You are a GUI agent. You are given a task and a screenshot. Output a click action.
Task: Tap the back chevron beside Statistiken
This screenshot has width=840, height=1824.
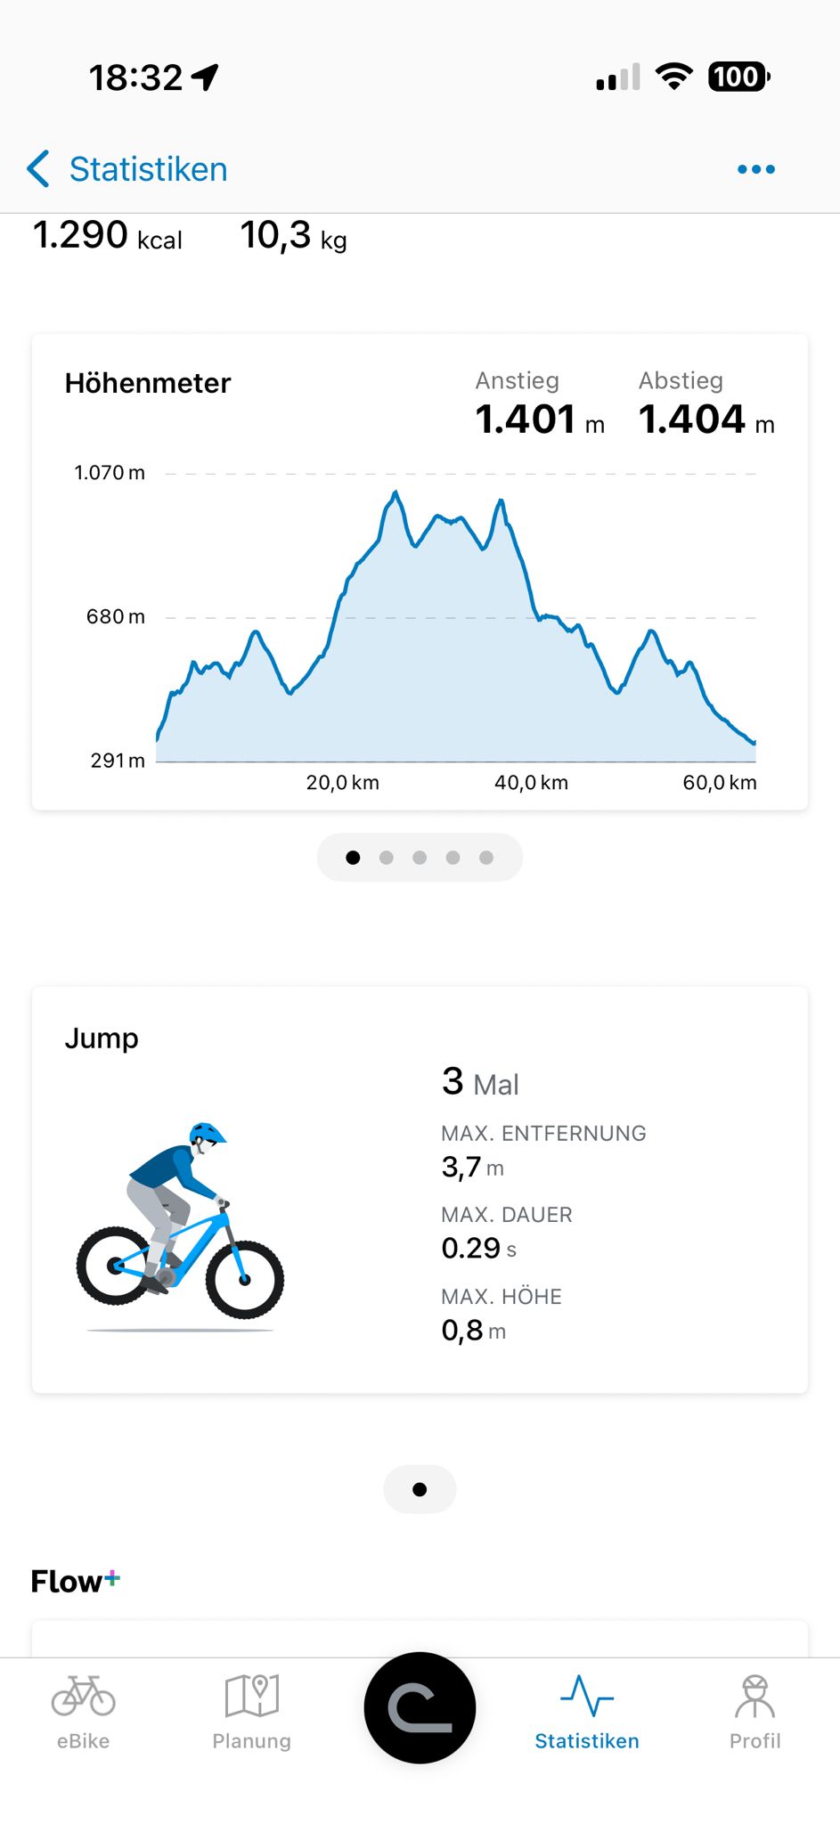coord(38,168)
